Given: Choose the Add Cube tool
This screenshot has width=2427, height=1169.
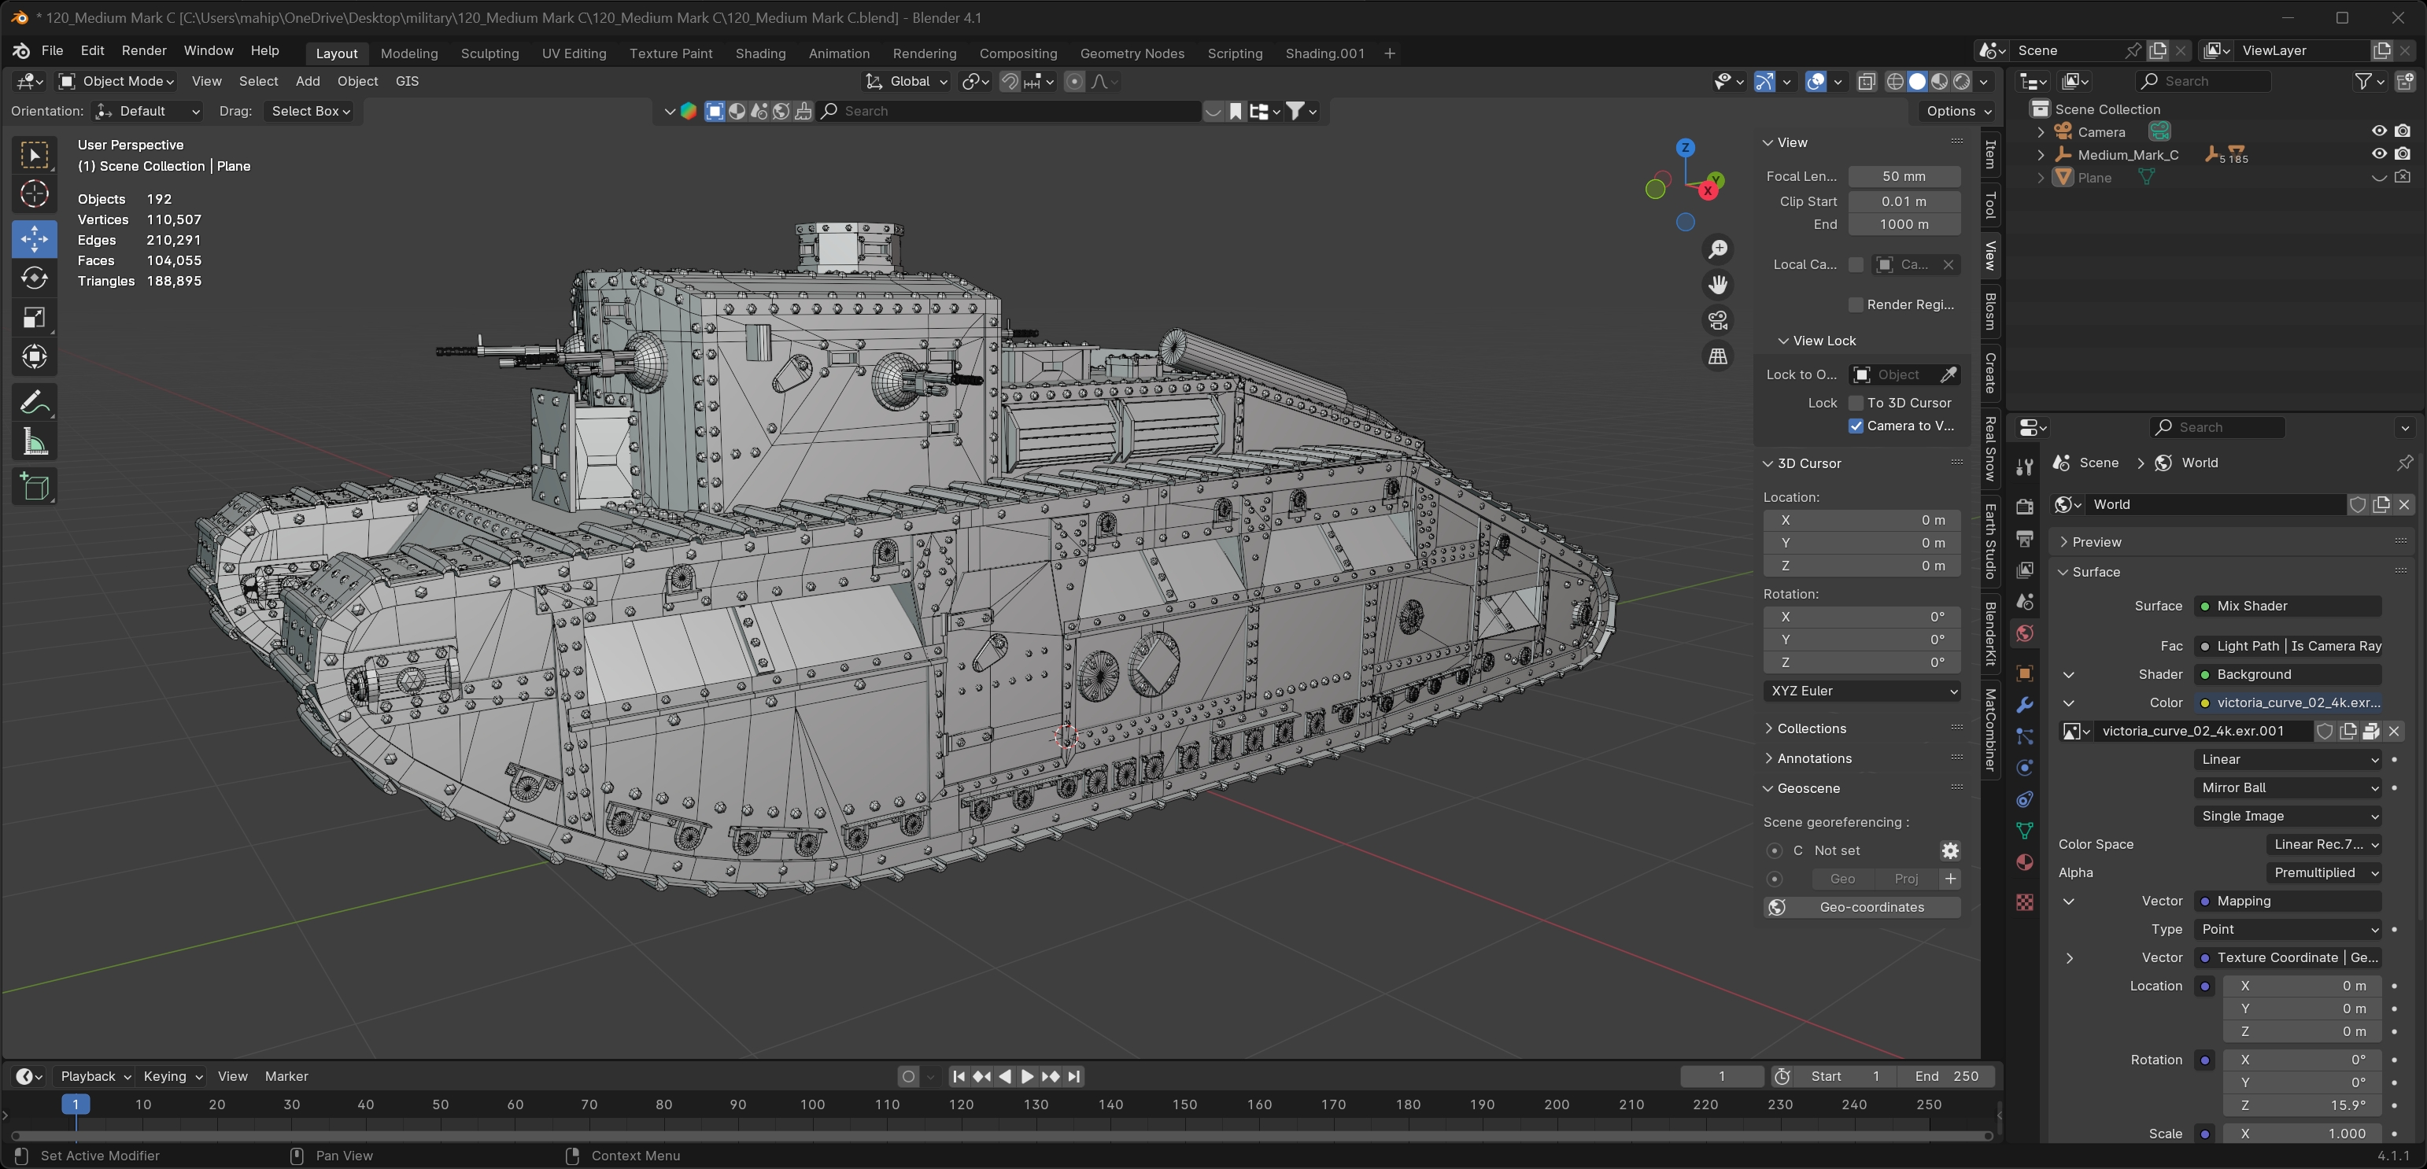Looking at the screenshot, I should tap(35, 487).
